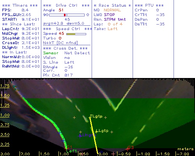
Task: Click the PTU panel header
Action: (x=149, y=5)
